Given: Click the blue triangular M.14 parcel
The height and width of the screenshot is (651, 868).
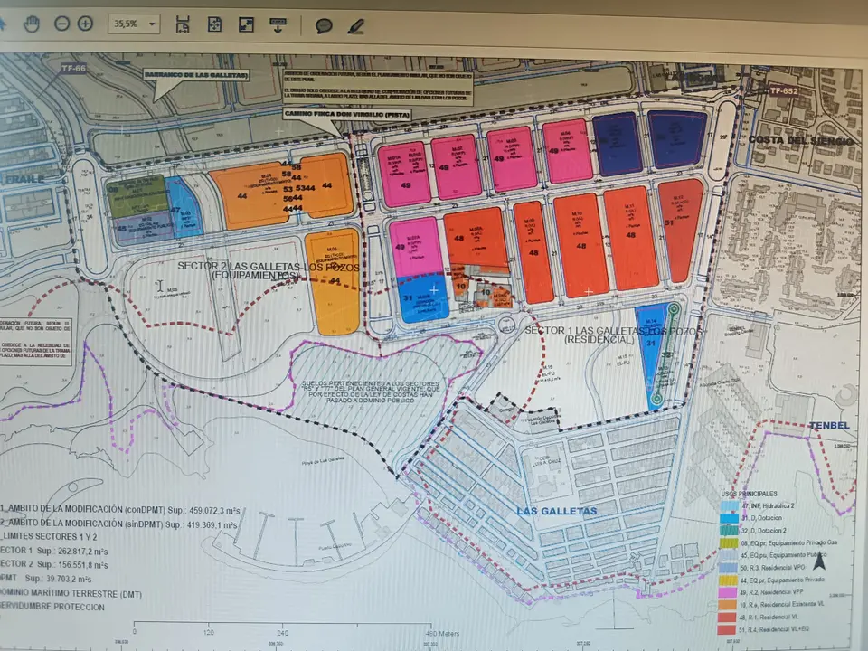Looking at the screenshot, I should 652,354.
